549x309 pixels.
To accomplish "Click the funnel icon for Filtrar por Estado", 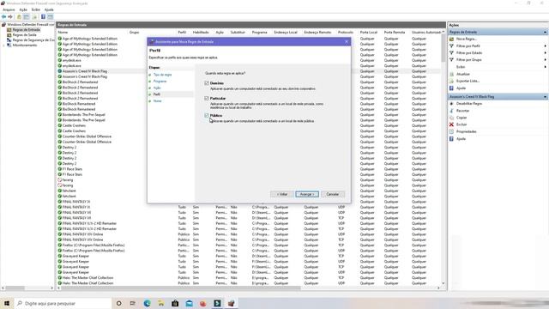I will click(452, 53).
